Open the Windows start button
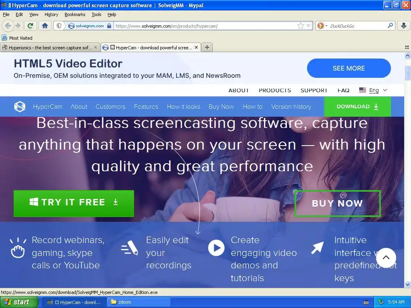Screen dimensions: 411x308 [x=19, y=302]
